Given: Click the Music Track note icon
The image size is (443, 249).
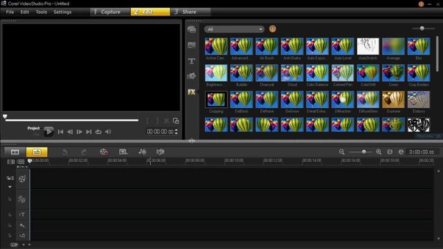Looking at the screenshot, I should pos(21,235).
